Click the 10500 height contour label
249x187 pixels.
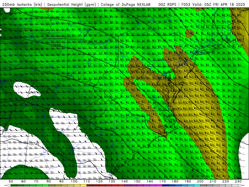pyautogui.click(x=54, y=18)
